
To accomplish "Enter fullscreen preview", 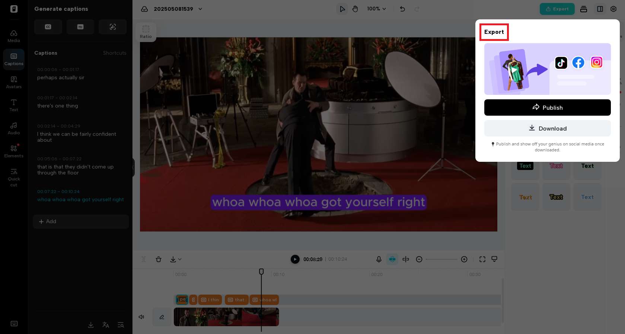I will point(482,259).
